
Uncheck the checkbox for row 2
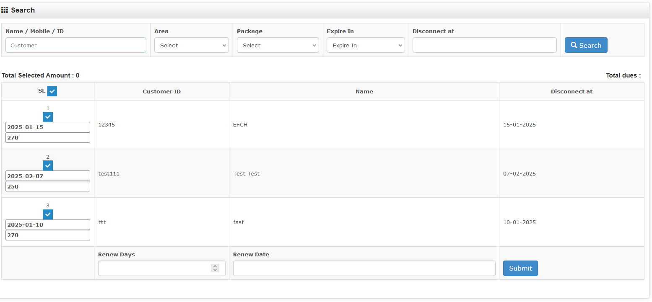[48, 166]
